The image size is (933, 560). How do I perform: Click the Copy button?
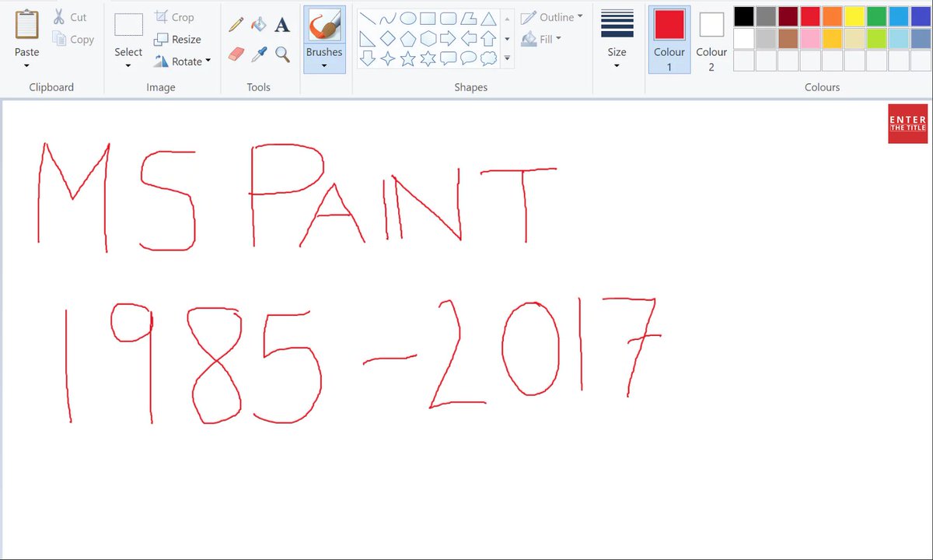tap(73, 39)
